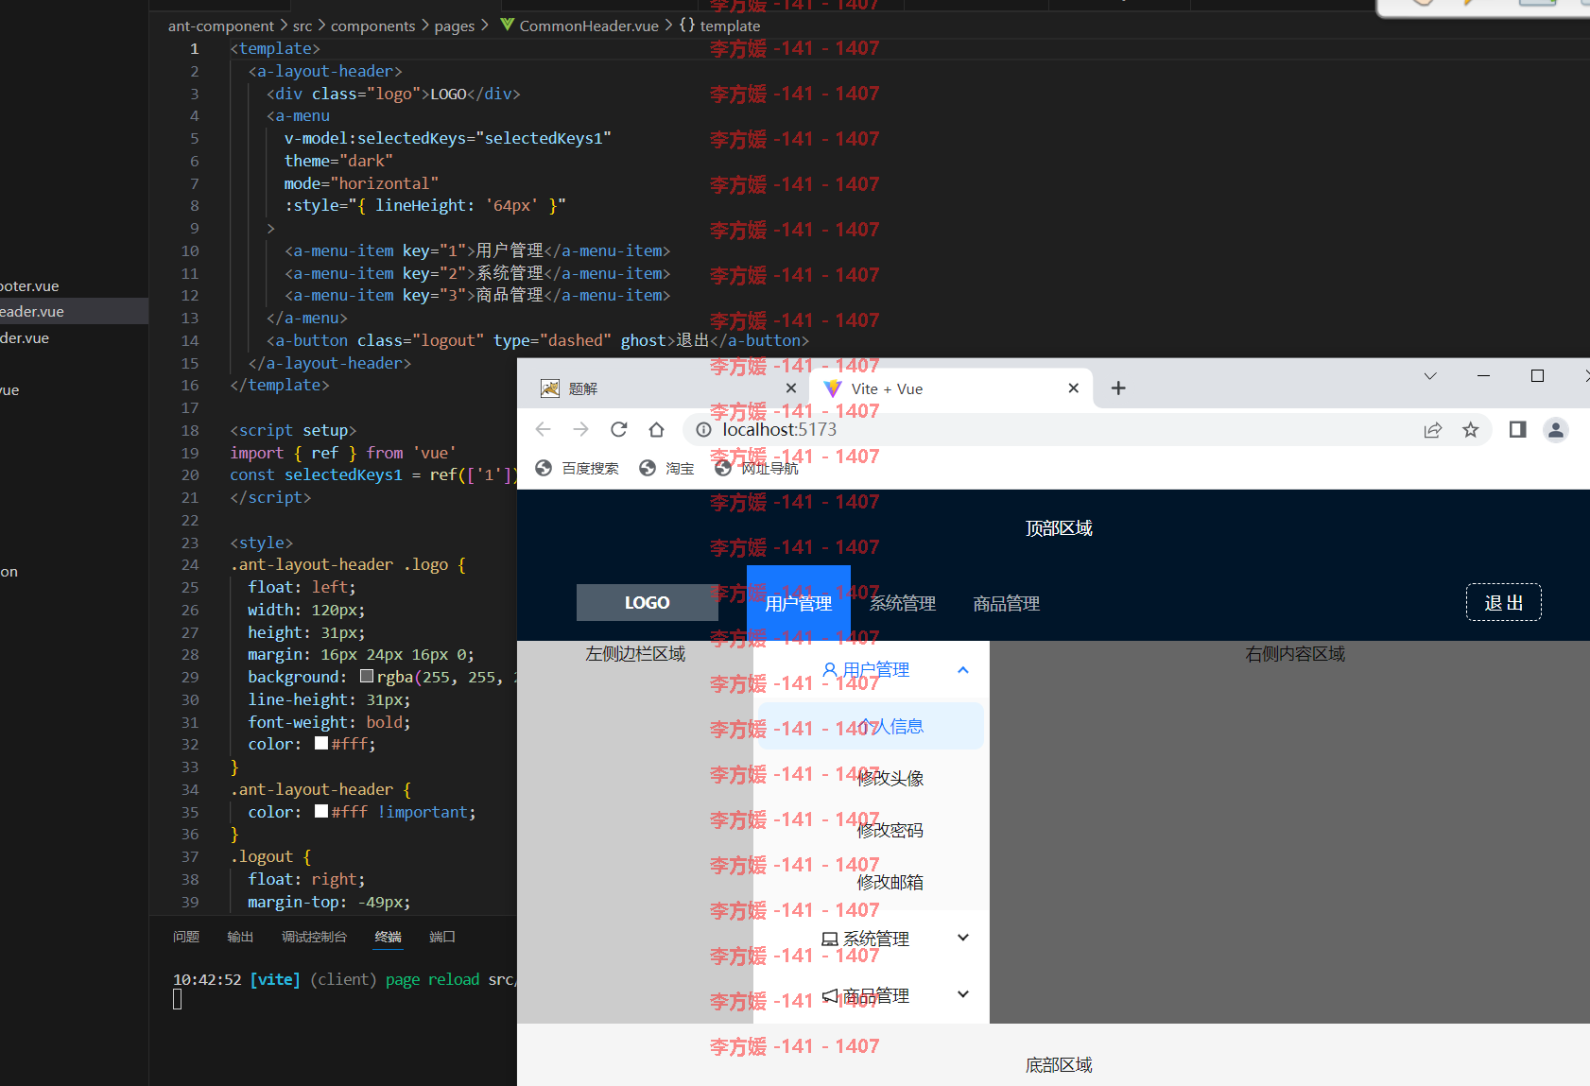Click breadcrumb 'ant-component'
Image resolution: width=1590 pixels, height=1086 pixels.
coord(221,26)
